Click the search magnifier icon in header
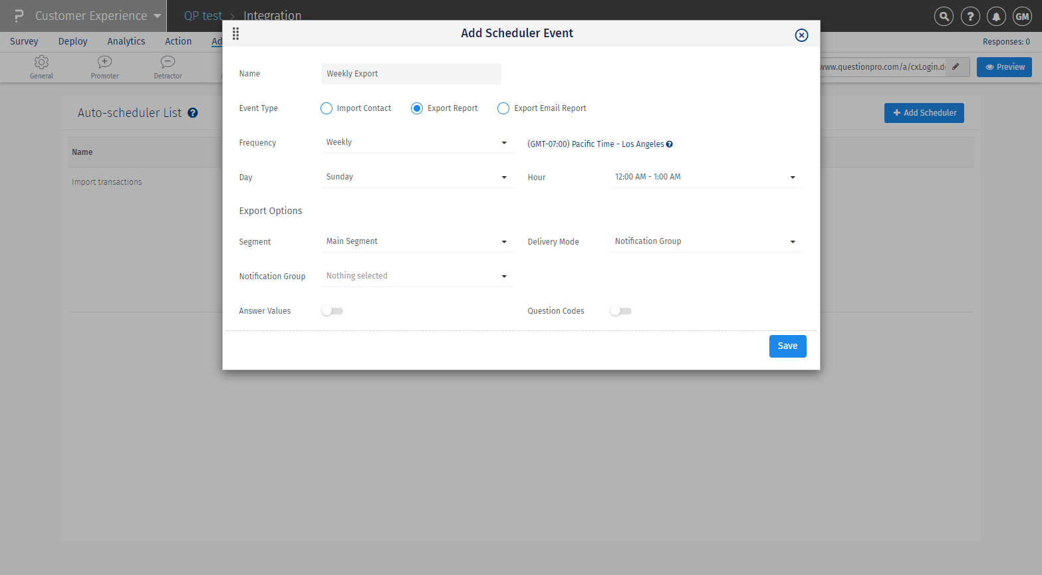This screenshot has height=575, width=1042. tap(944, 17)
